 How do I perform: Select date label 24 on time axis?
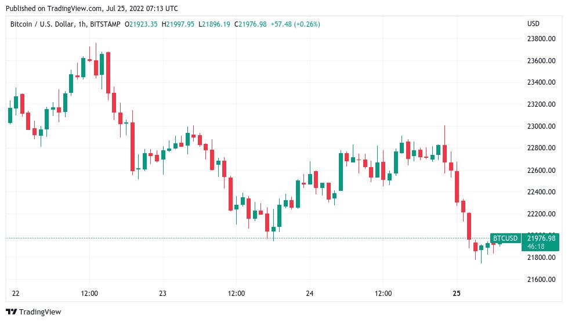click(309, 293)
